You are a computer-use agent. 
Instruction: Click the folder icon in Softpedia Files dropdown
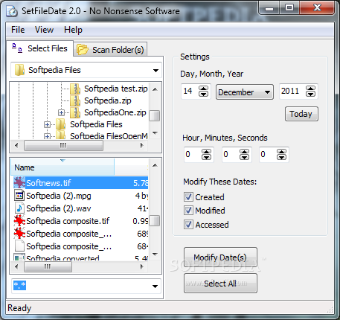pyautogui.click(x=19, y=70)
